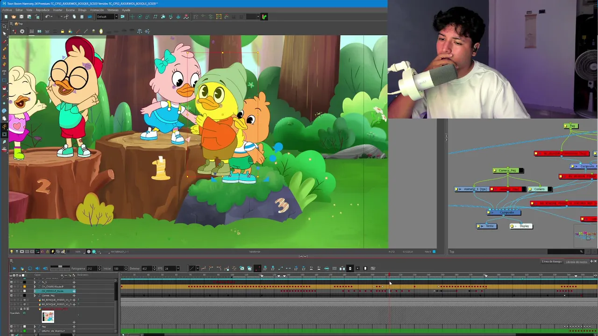Collapse the node view panel with the arrow handle
This screenshot has width=598, height=336.
[x=446, y=137]
